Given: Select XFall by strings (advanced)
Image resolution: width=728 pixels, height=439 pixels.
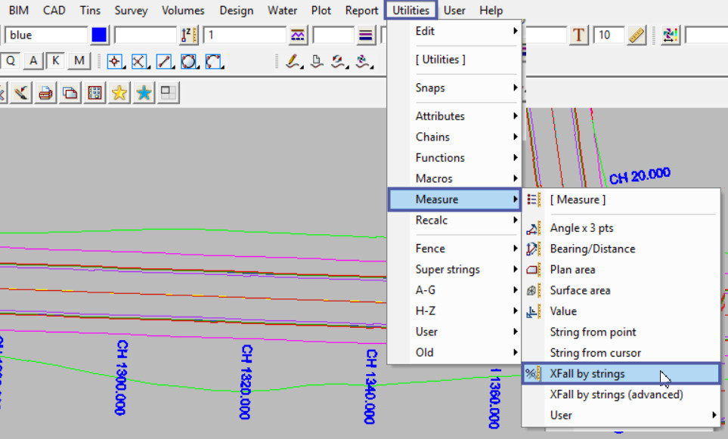Looking at the screenshot, I should pyautogui.click(x=616, y=394).
